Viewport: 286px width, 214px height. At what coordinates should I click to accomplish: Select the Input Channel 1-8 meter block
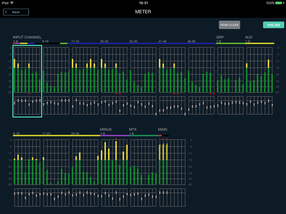pyautogui.click(x=27, y=70)
